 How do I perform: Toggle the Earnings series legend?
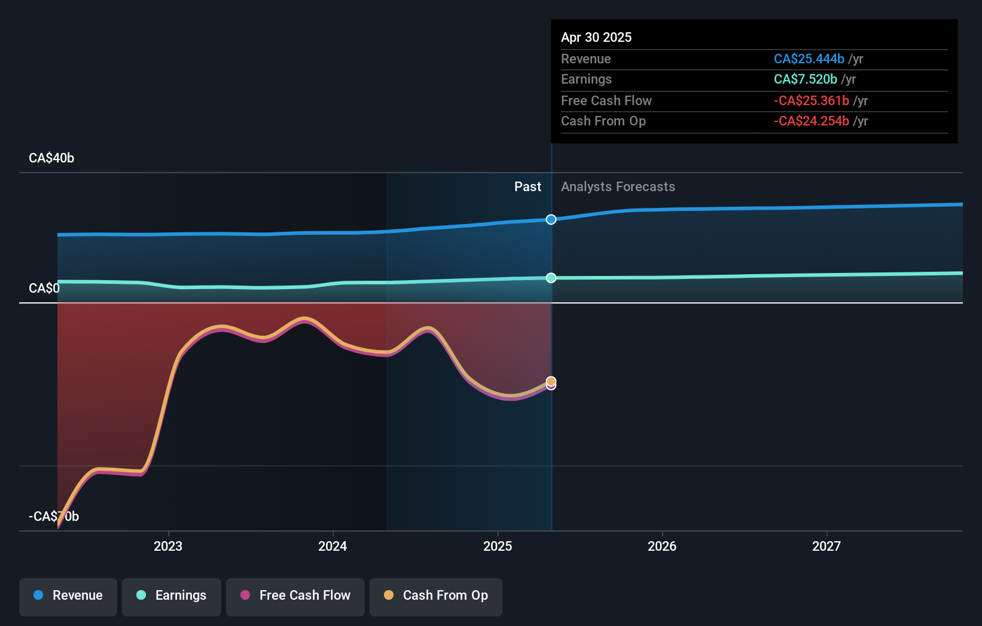(x=172, y=597)
